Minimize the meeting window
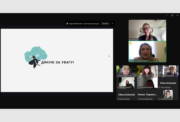The height and width of the screenshot is (122, 180). 167,15
